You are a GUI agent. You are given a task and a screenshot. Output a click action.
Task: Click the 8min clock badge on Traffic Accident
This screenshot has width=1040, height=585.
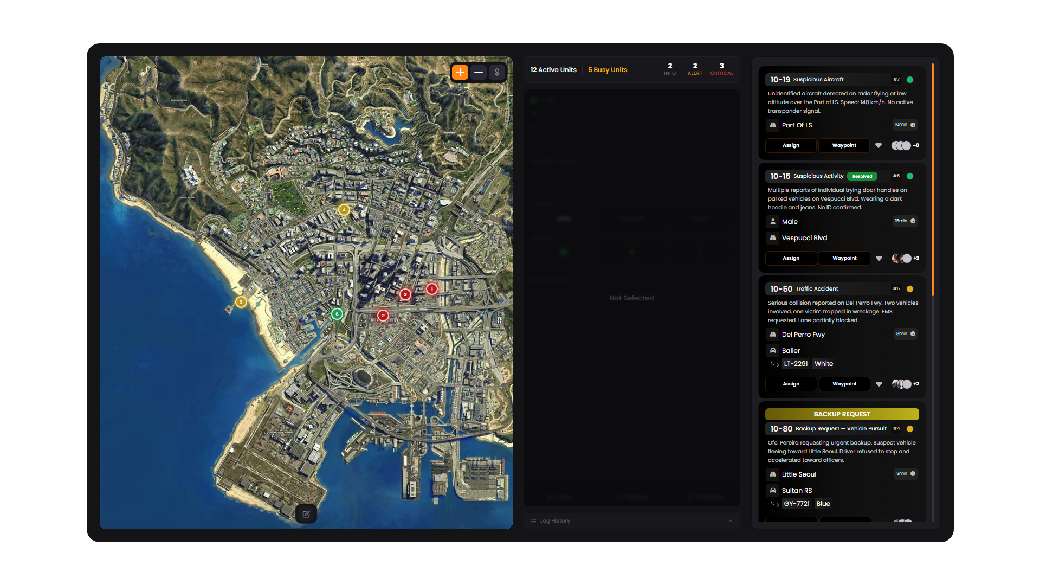point(906,334)
